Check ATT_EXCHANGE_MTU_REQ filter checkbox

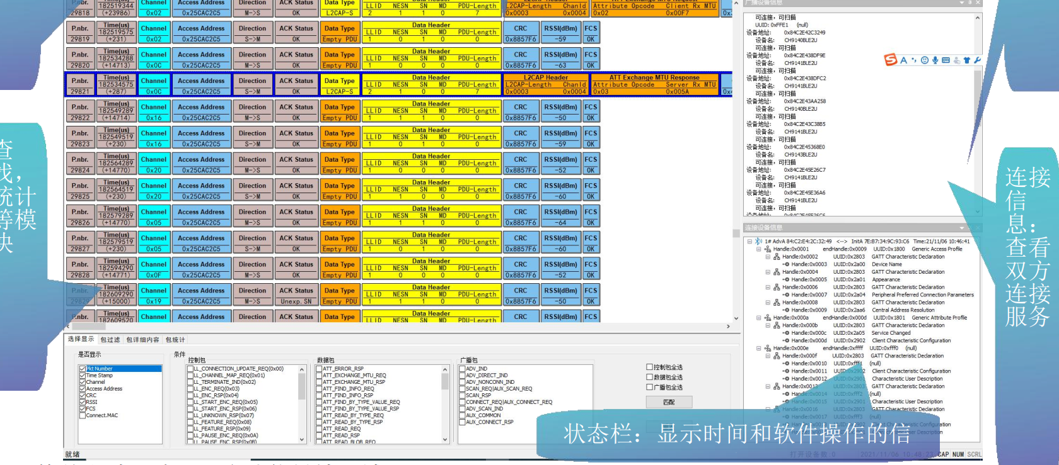[x=319, y=376]
